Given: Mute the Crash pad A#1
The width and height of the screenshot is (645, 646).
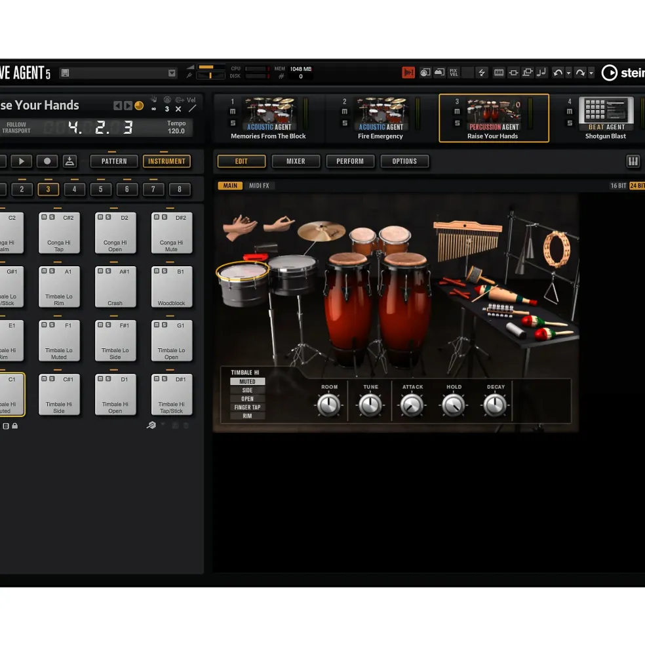Looking at the screenshot, I should click(x=100, y=271).
